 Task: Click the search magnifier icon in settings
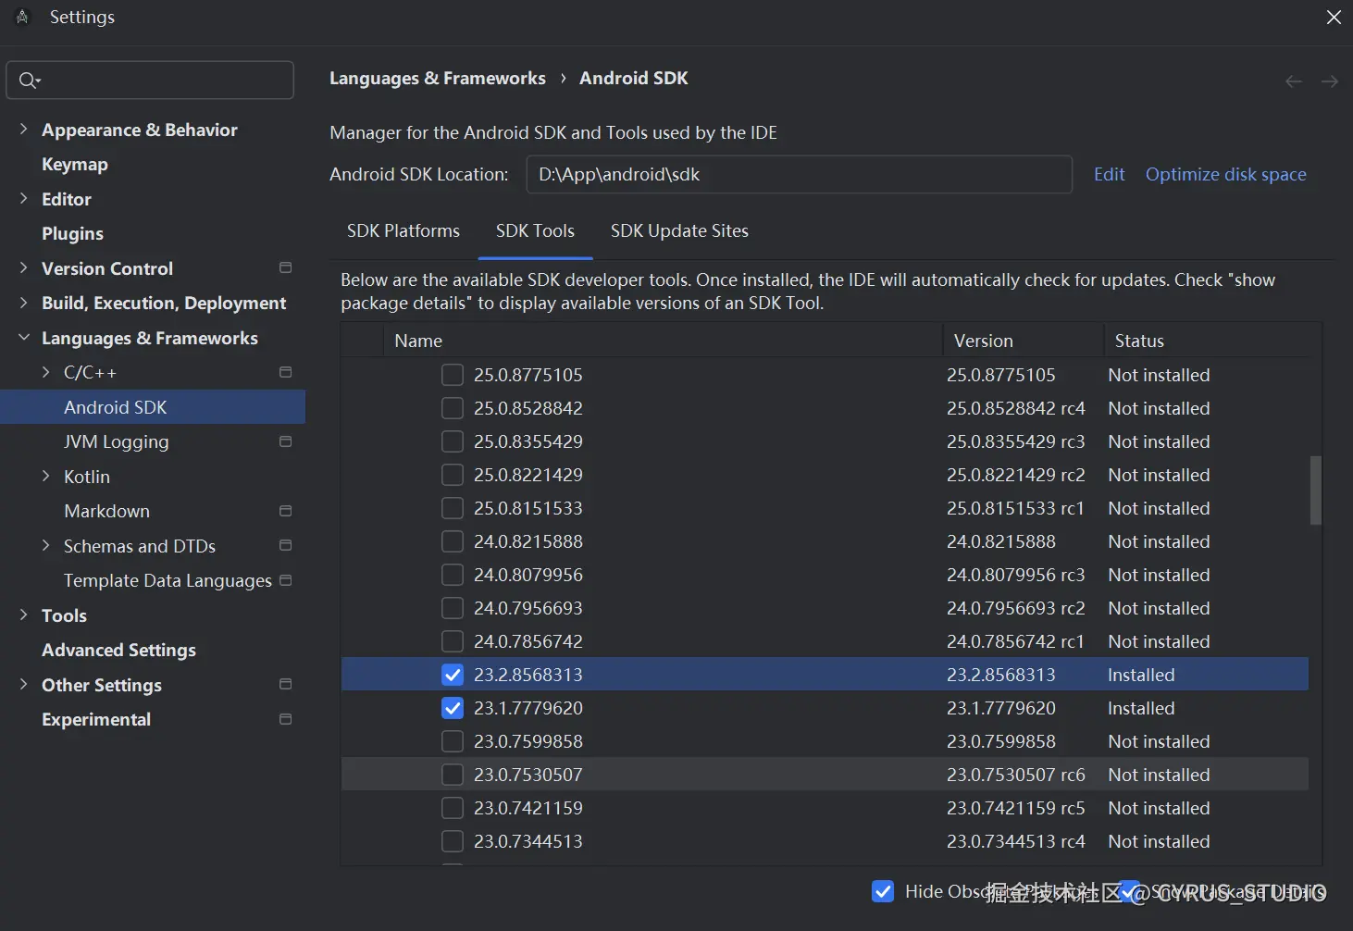tap(29, 81)
